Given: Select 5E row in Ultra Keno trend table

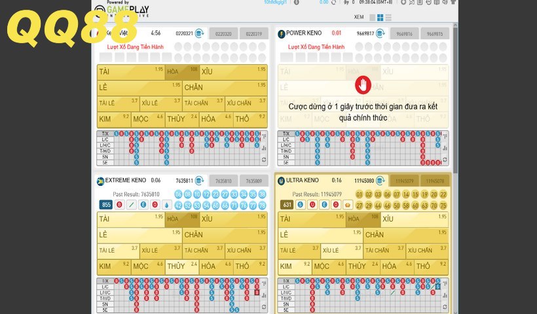Looking at the screenshot, I should (286, 310).
